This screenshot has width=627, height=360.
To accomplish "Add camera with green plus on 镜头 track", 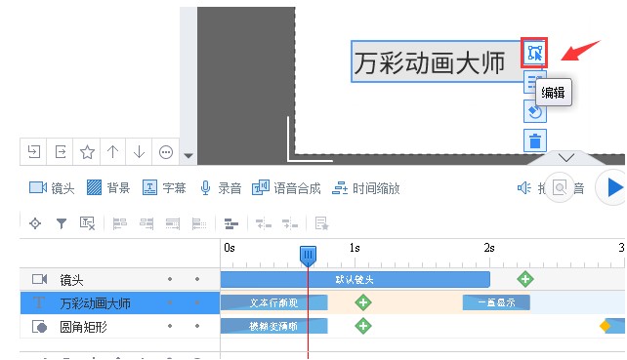I will tap(525, 279).
